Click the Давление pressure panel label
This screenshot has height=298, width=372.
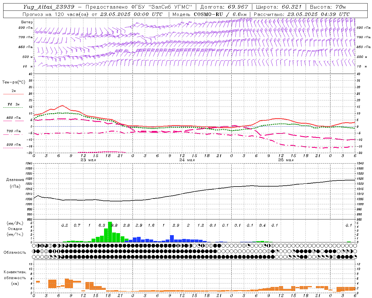pos(15,180)
